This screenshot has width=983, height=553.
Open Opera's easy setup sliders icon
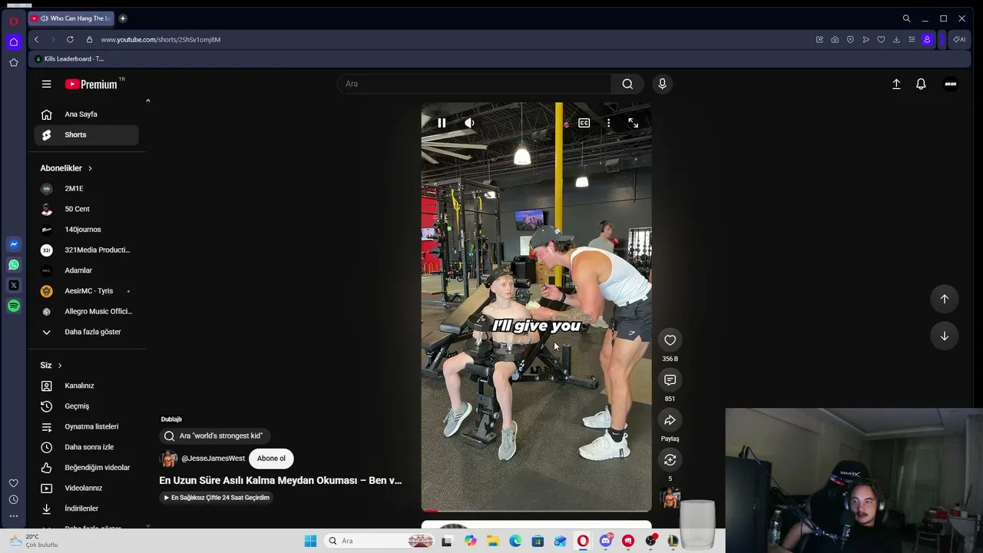point(912,39)
